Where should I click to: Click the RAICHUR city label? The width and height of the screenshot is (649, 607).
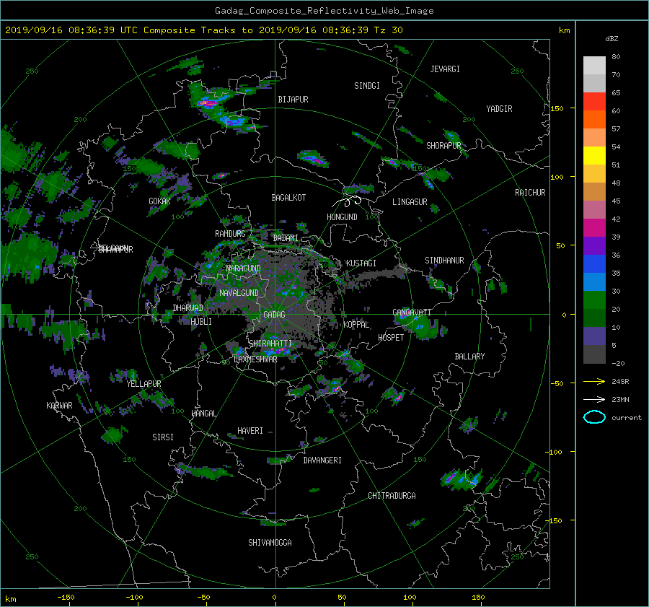tap(530, 193)
